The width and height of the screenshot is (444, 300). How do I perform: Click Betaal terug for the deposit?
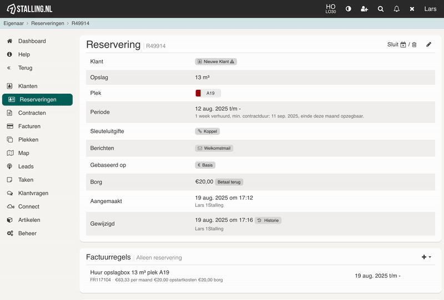pyautogui.click(x=229, y=182)
